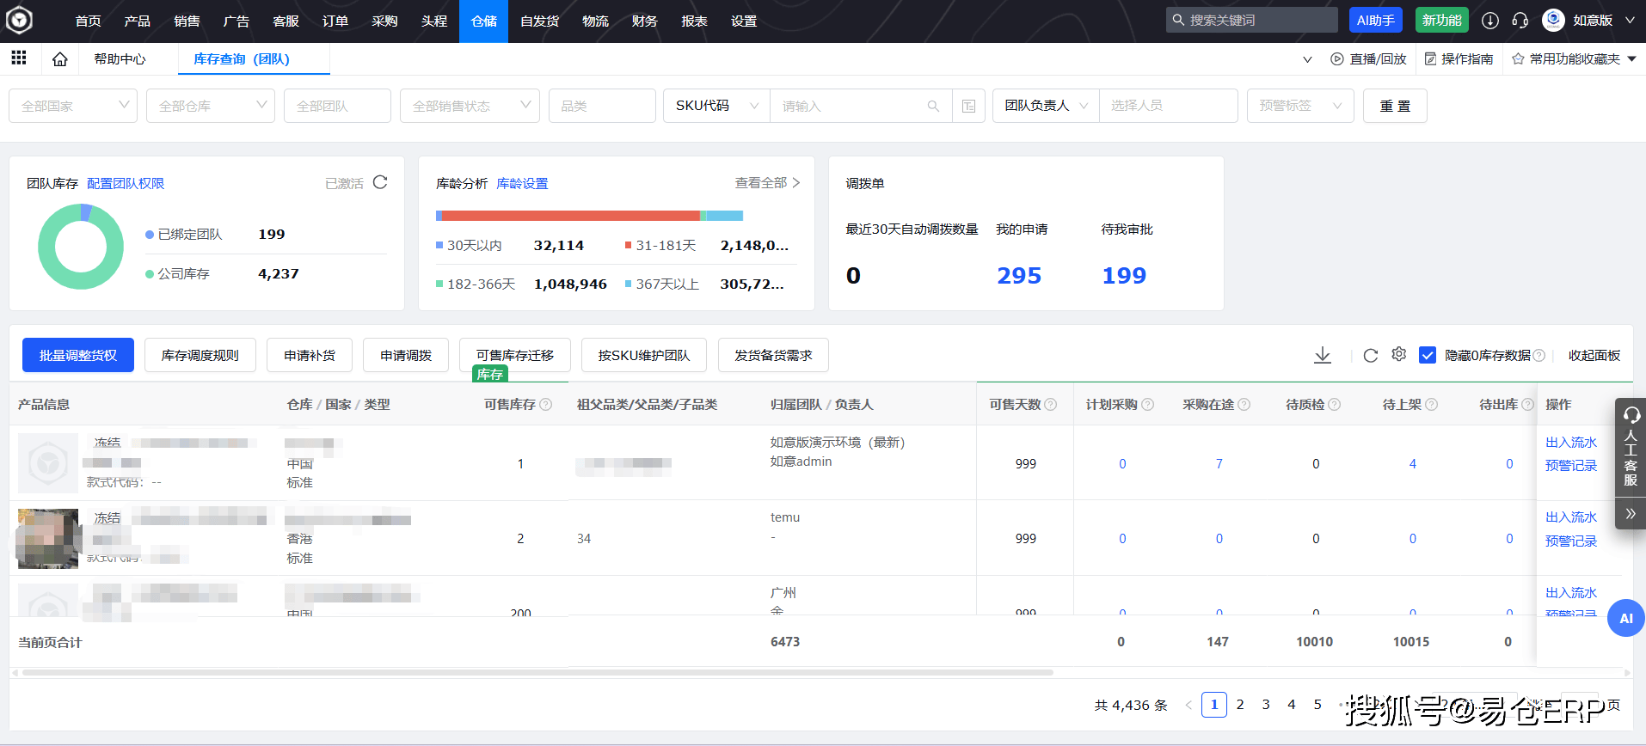Screen dimensions: 1646x746
Task: Open the apps grid menu icon
Action: pyautogui.click(x=19, y=58)
